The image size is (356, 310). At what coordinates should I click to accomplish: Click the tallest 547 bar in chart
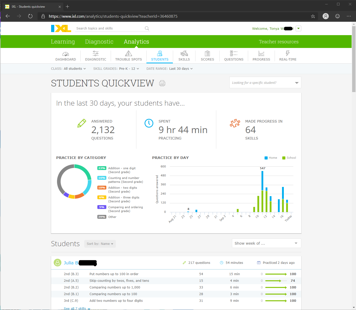(x=262, y=192)
